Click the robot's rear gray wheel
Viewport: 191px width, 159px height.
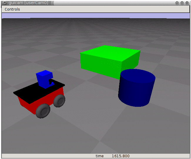coord(60,100)
